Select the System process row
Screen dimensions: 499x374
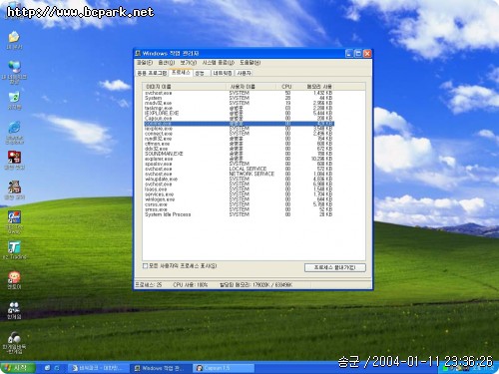tap(239, 98)
